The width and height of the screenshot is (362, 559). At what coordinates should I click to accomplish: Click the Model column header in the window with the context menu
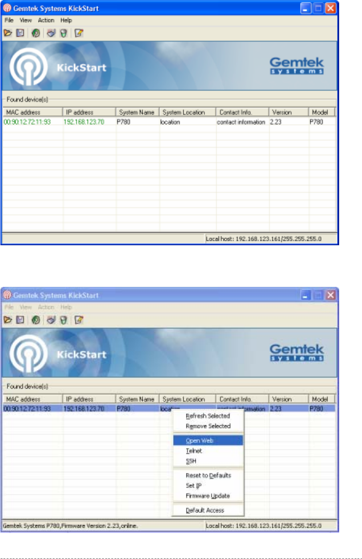tap(322, 399)
